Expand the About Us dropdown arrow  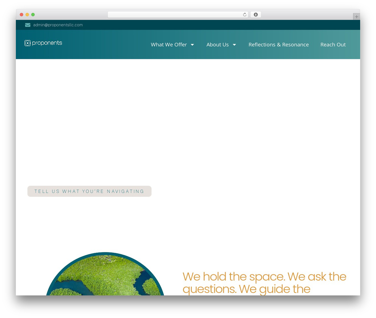coord(234,45)
